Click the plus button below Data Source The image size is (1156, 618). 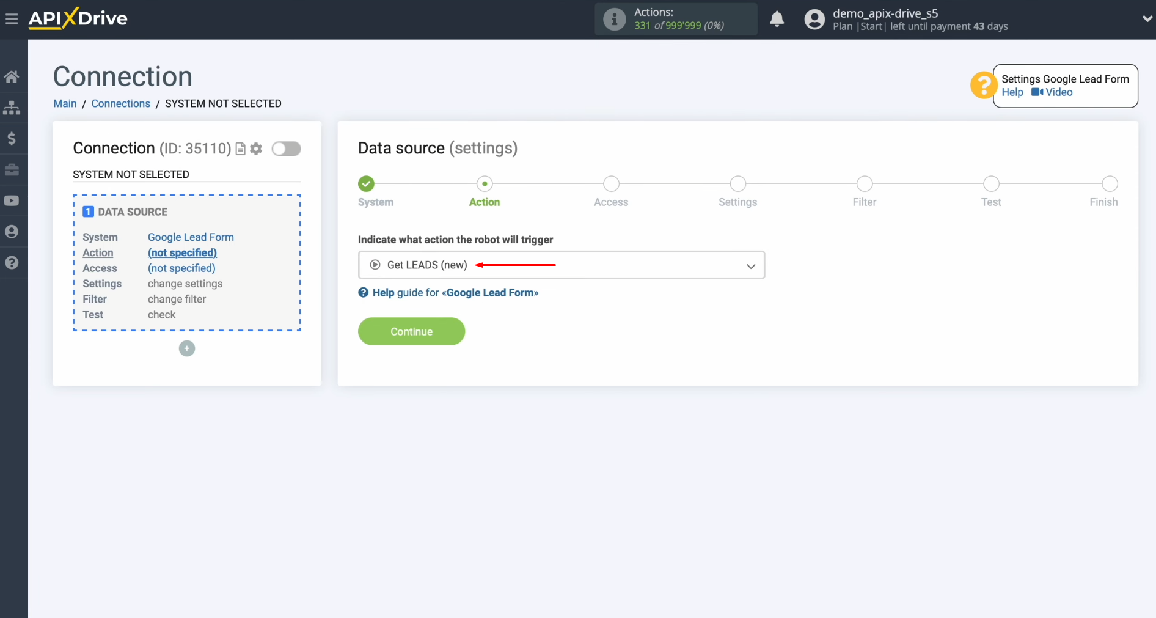186,348
